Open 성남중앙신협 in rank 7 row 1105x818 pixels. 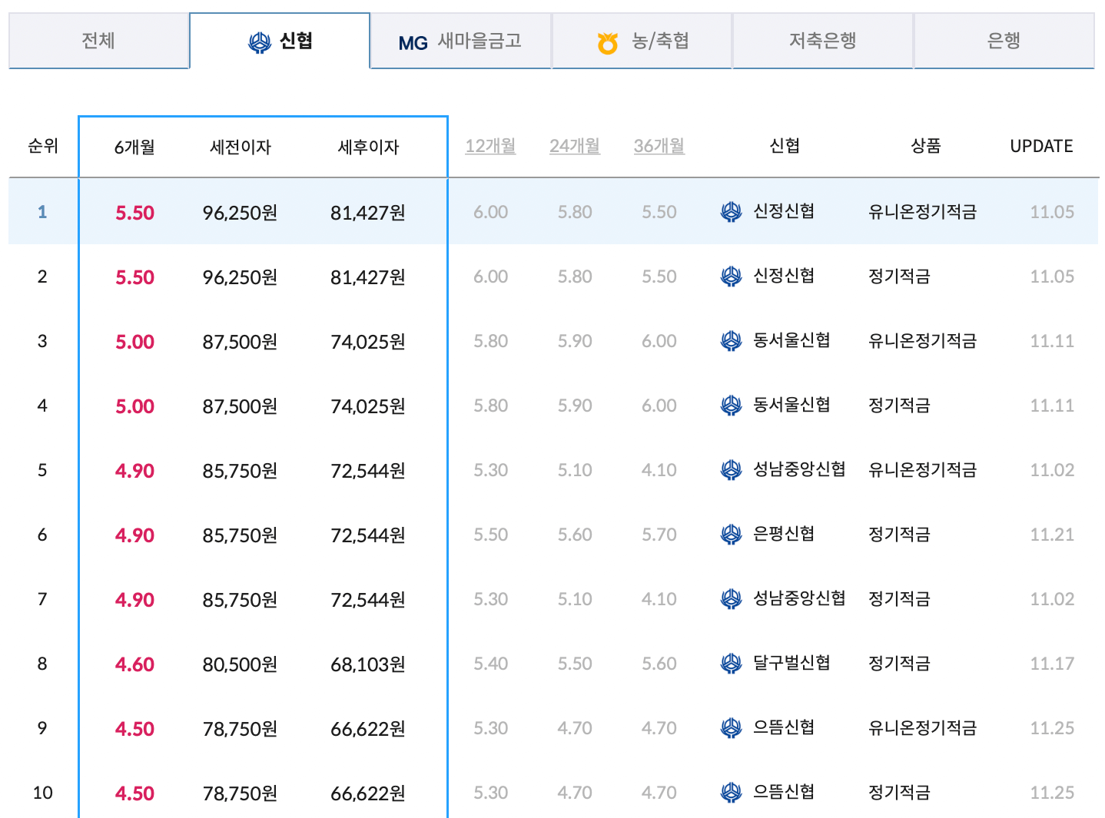(799, 598)
